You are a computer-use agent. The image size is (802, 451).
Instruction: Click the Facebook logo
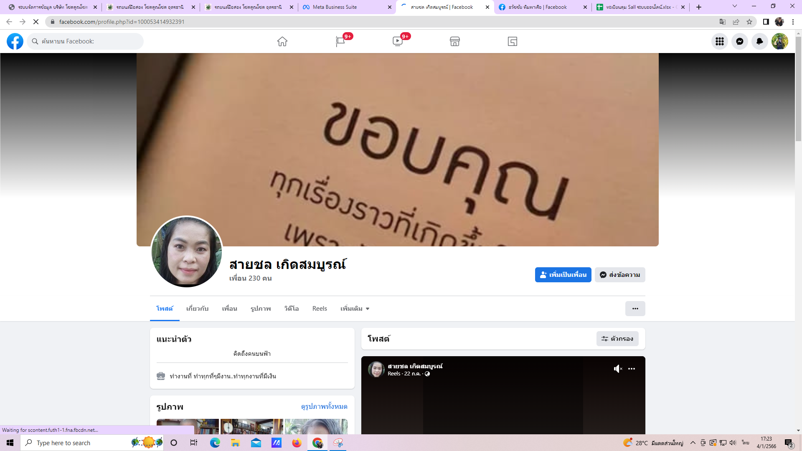pos(15,41)
